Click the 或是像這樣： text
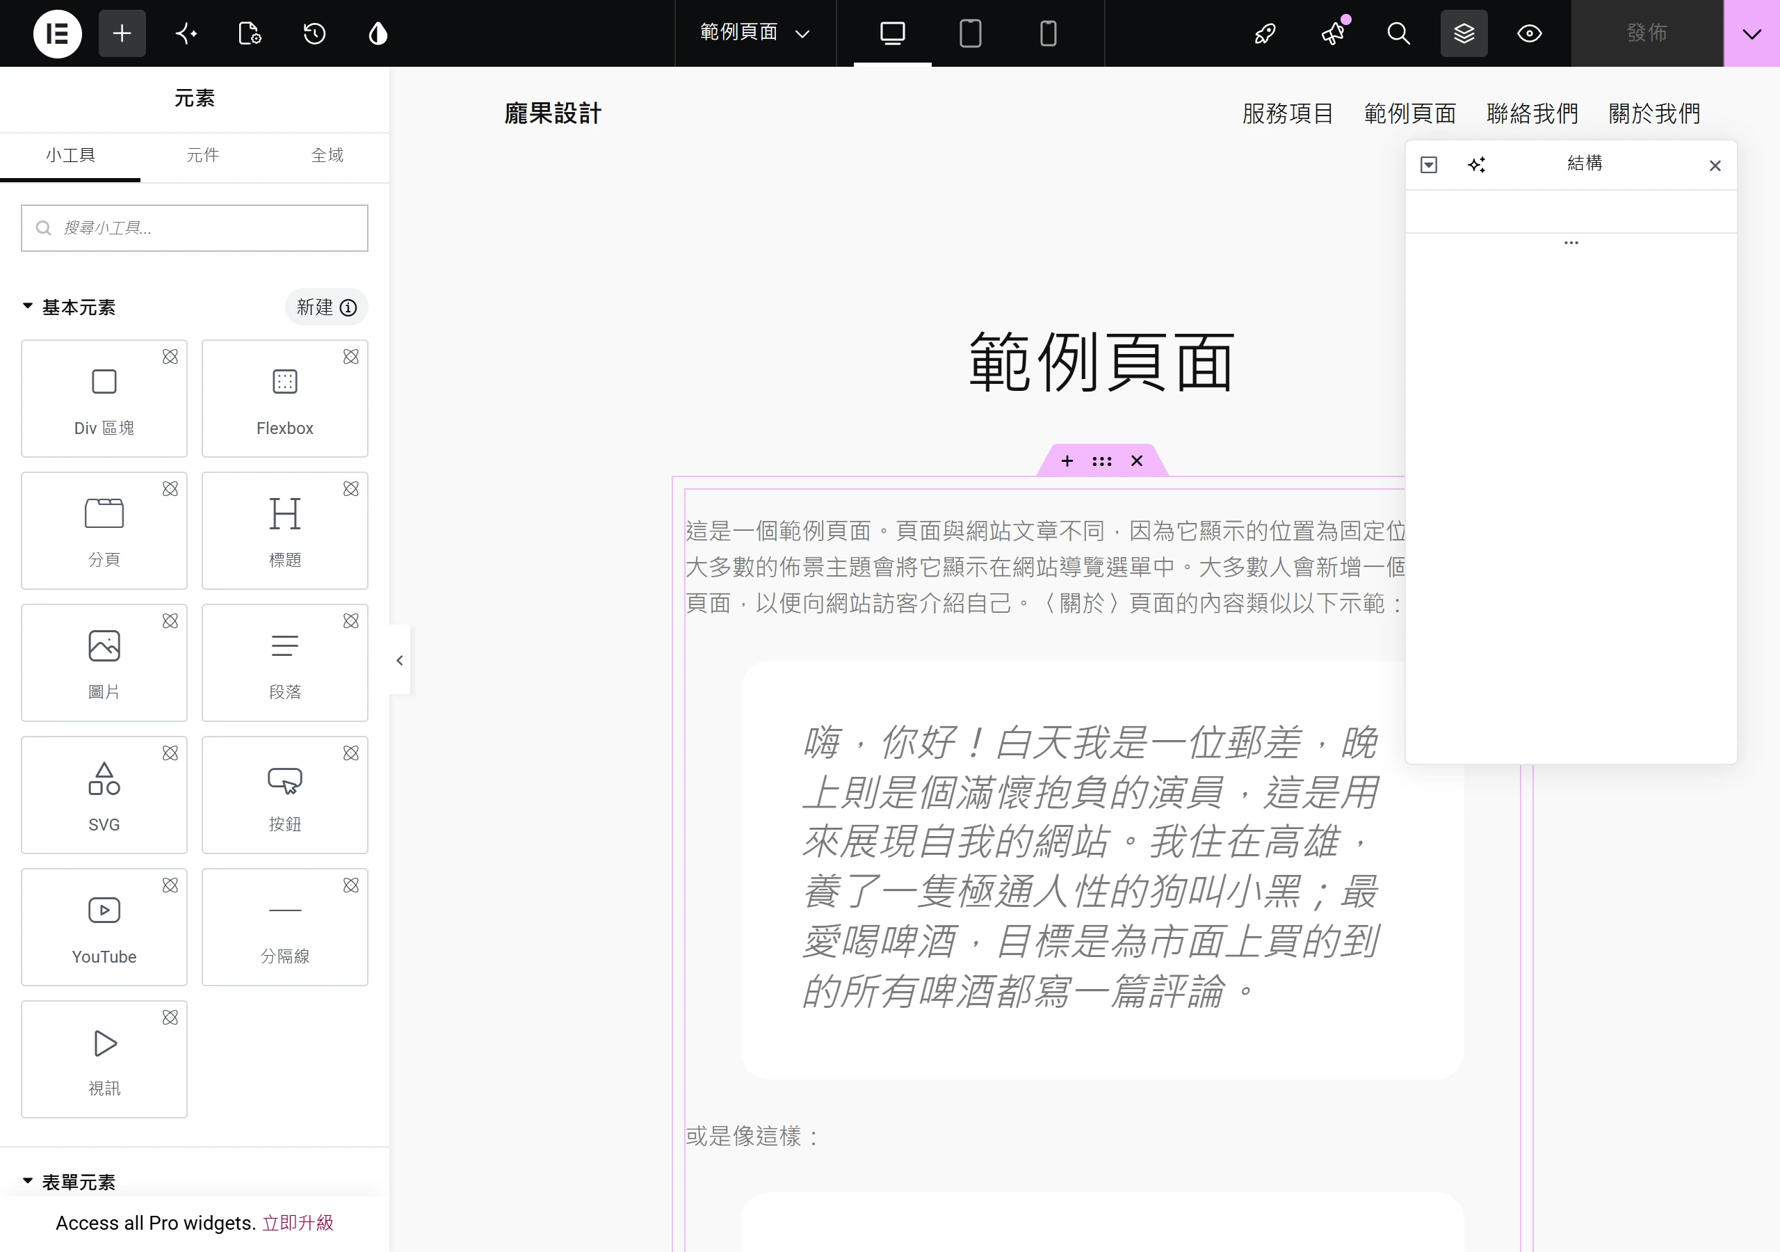The width and height of the screenshot is (1780, 1252). 753,1137
